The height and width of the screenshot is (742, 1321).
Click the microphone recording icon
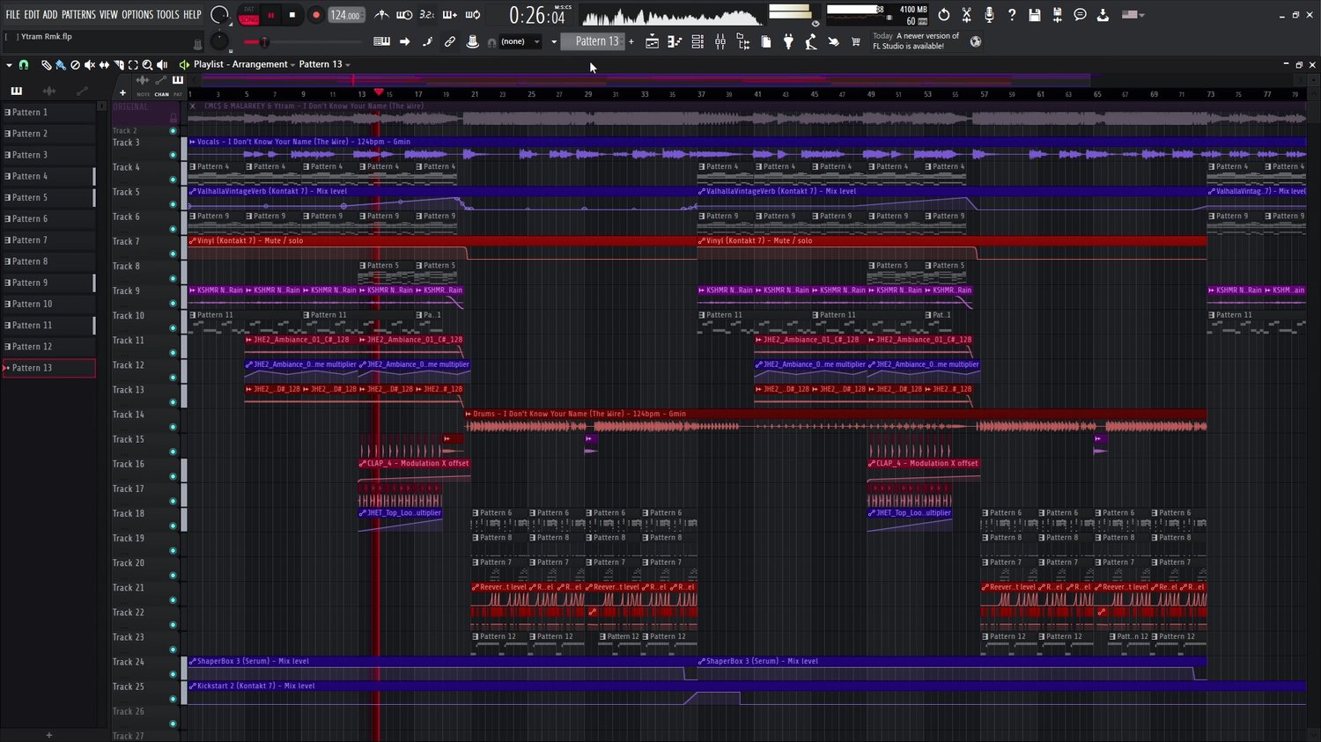989,15
